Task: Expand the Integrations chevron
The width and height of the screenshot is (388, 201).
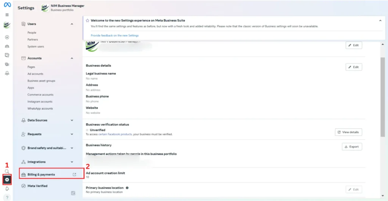Action: click(72, 162)
